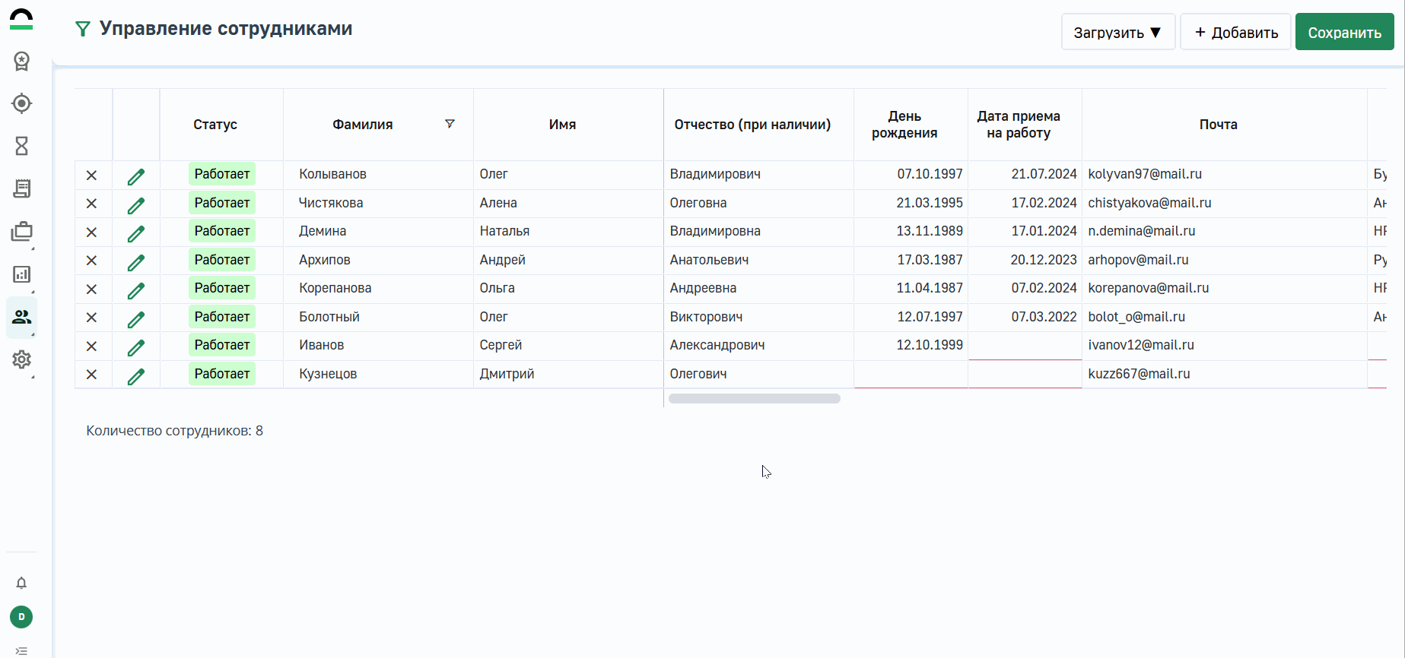The image size is (1405, 658).
Task: Edit the Кузнецов row with pencil icon
Action: coord(136,376)
